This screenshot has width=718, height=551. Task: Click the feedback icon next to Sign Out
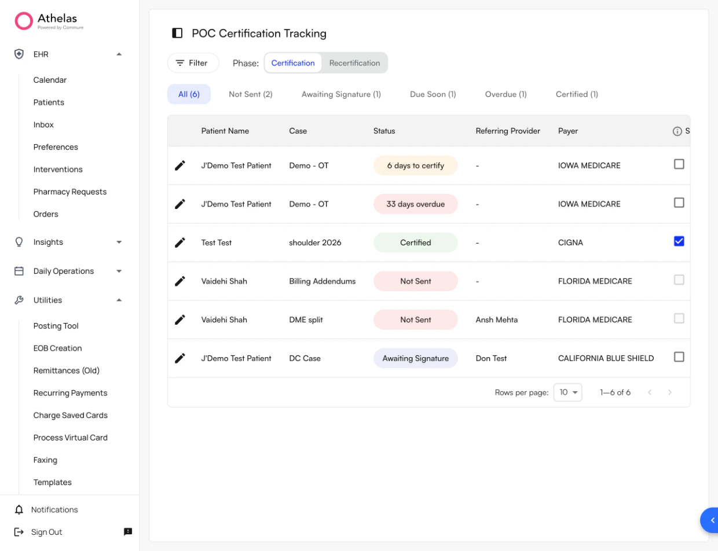[x=128, y=532]
